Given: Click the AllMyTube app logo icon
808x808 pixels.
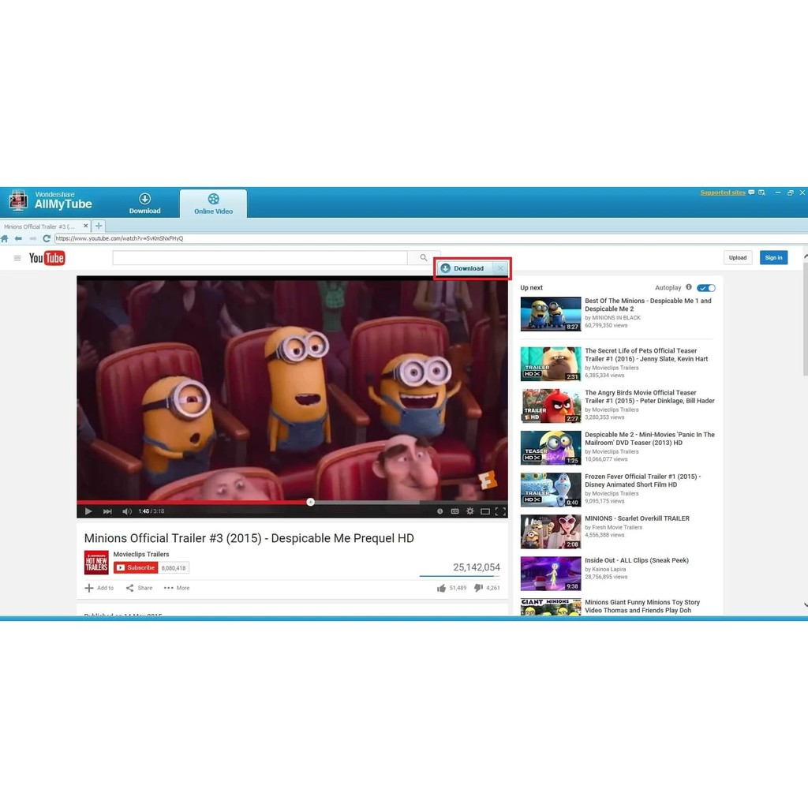Looking at the screenshot, I should 19,201.
